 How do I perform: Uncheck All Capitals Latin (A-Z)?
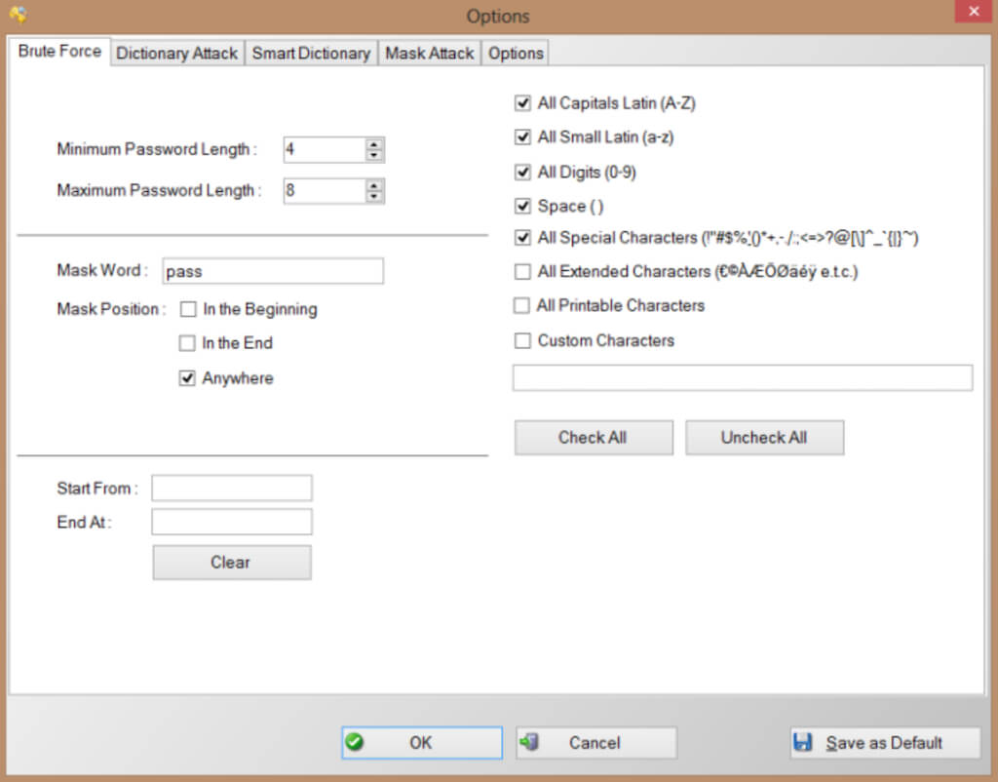point(522,103)
